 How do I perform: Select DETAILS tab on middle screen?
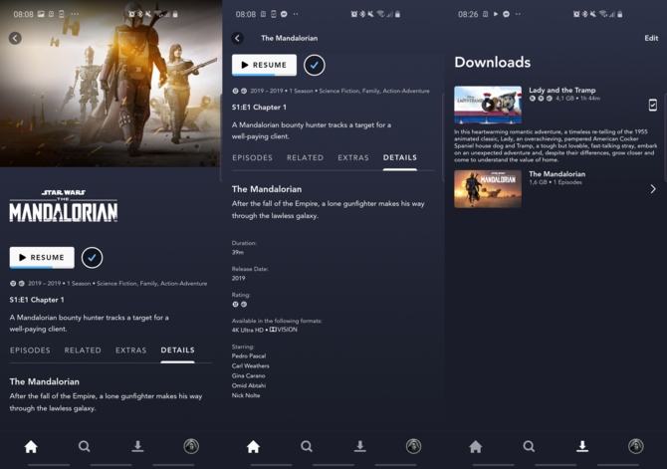400,158
